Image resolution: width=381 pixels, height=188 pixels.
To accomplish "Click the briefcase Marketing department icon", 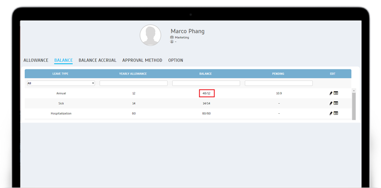I will tap(172, 38).
